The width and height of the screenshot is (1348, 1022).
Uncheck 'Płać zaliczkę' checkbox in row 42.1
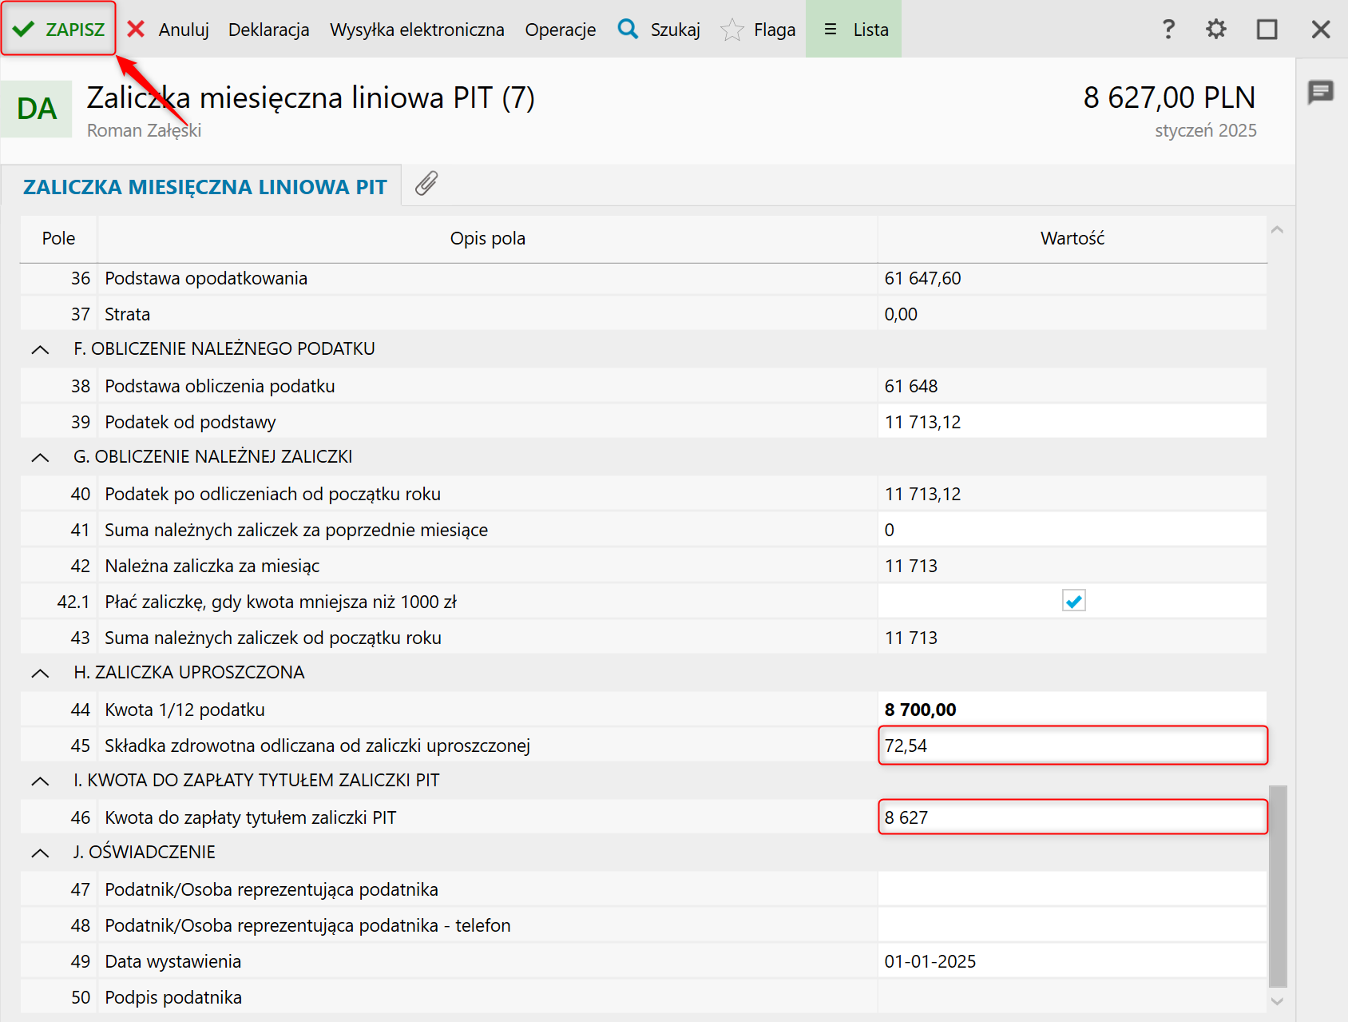1073,601
